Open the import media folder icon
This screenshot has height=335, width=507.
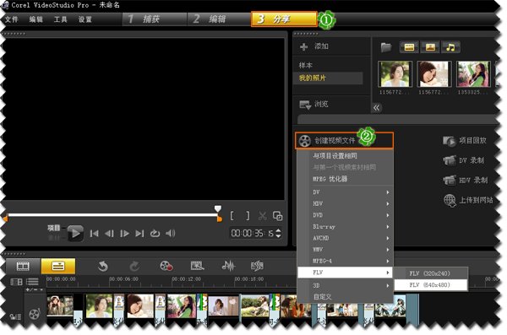click(386, 47)
